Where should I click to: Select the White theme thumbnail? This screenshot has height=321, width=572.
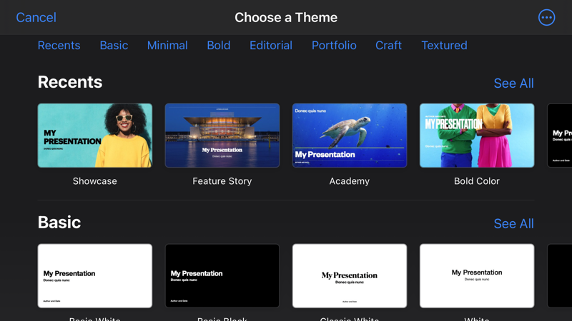[477, 276]
